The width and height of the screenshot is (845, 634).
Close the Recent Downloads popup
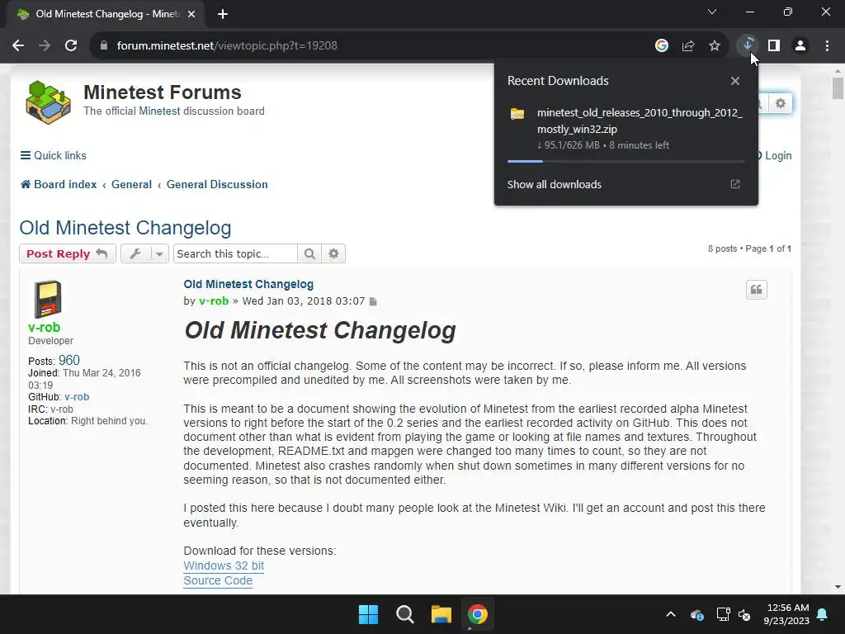[x=735, y=81]
